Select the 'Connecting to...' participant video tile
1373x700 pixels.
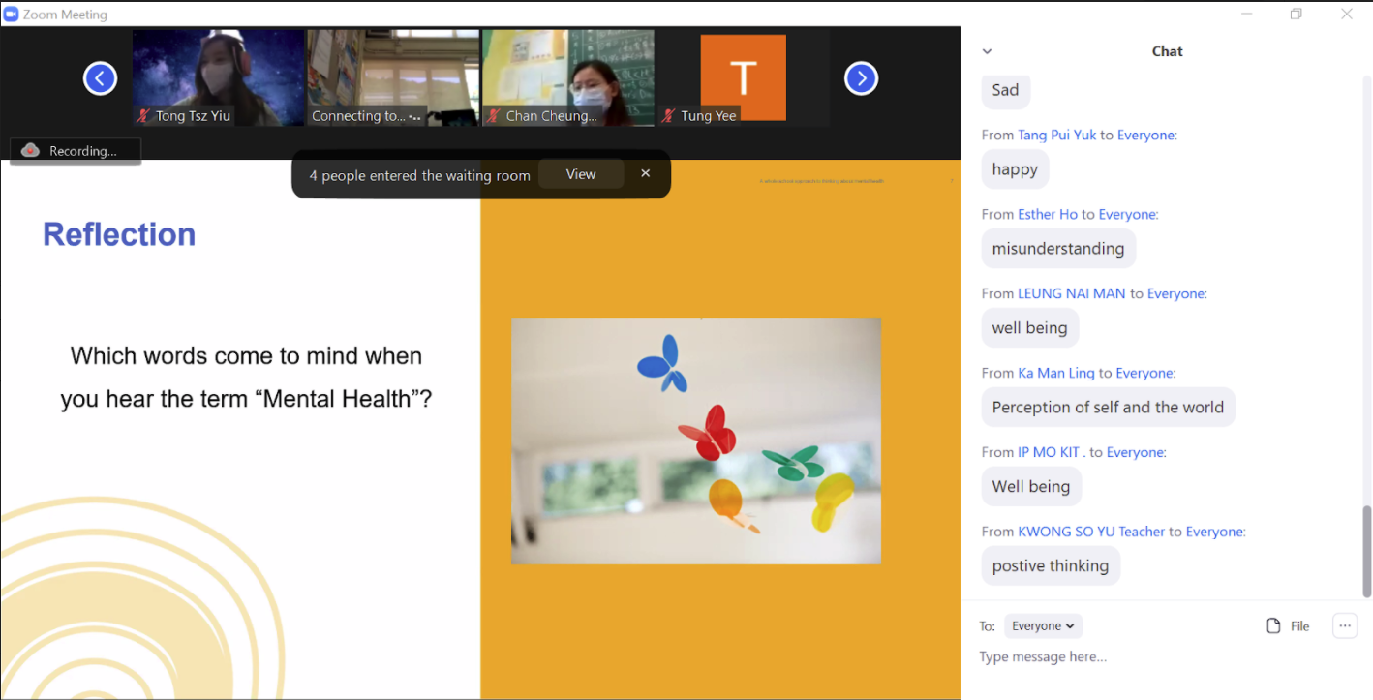pyautogui.click(x=393, y=77)
